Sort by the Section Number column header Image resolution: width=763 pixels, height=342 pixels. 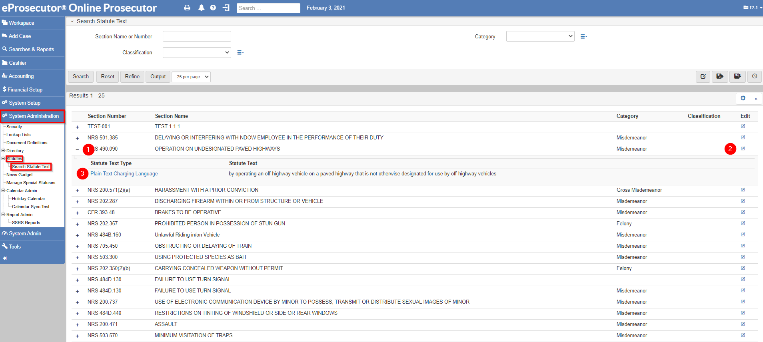[107, 116]
